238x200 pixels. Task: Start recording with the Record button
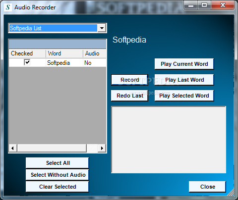pyautogui.click(x=129, y=80)
